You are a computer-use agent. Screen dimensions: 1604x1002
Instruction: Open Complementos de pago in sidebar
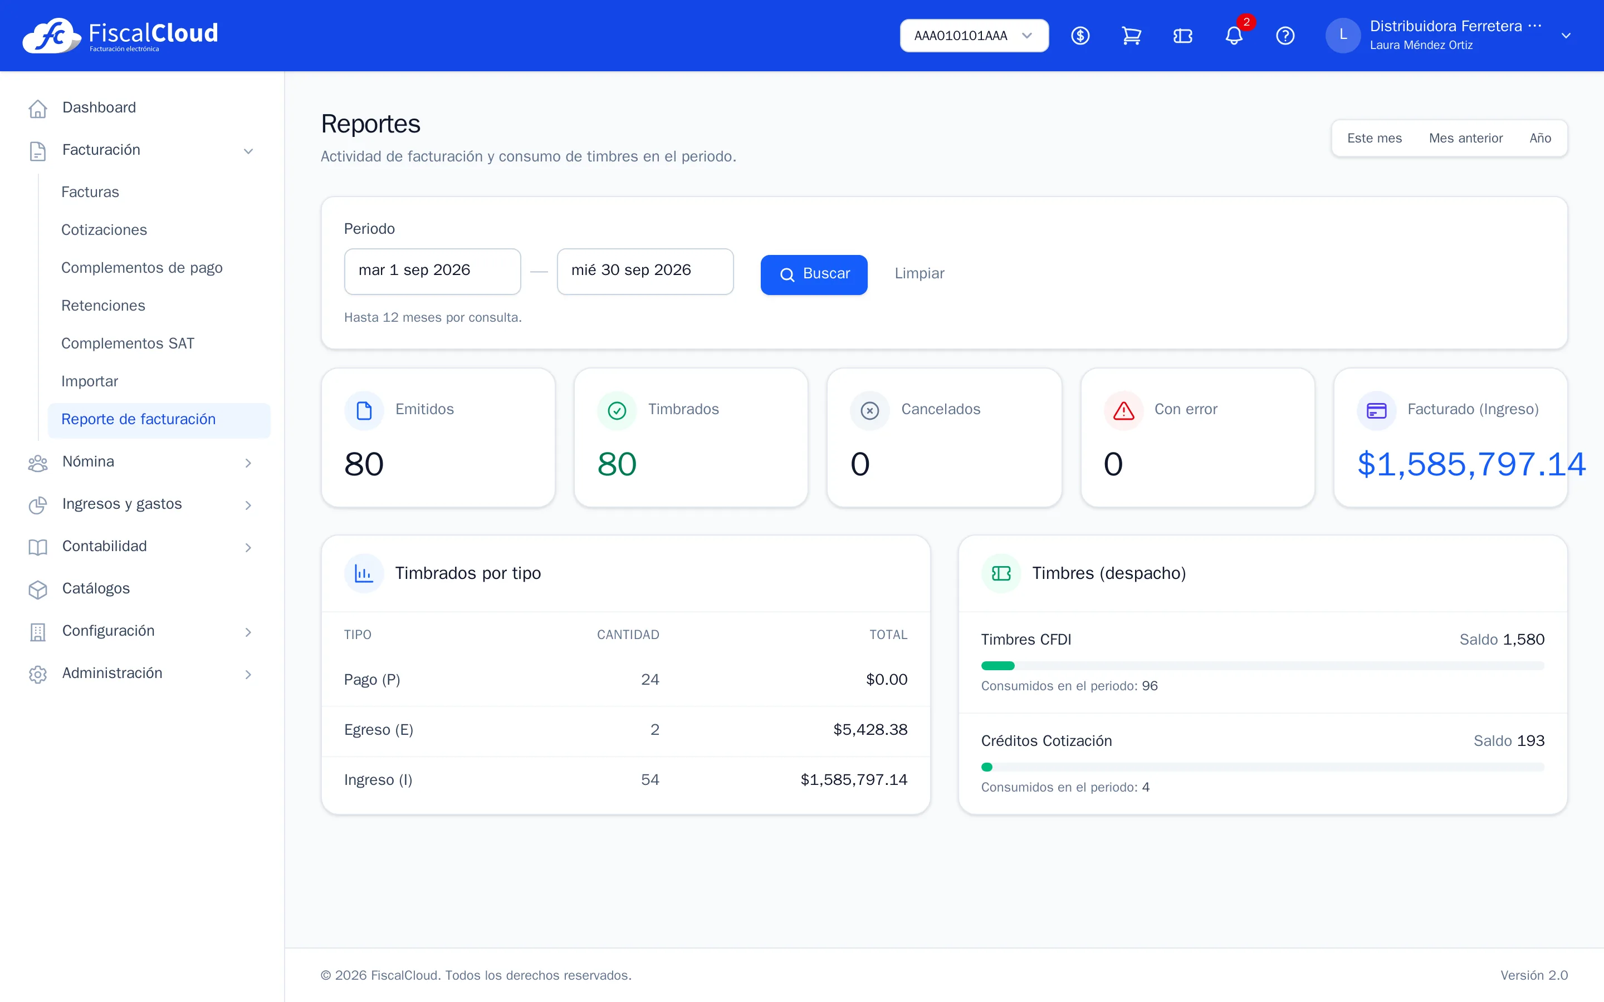159,268
